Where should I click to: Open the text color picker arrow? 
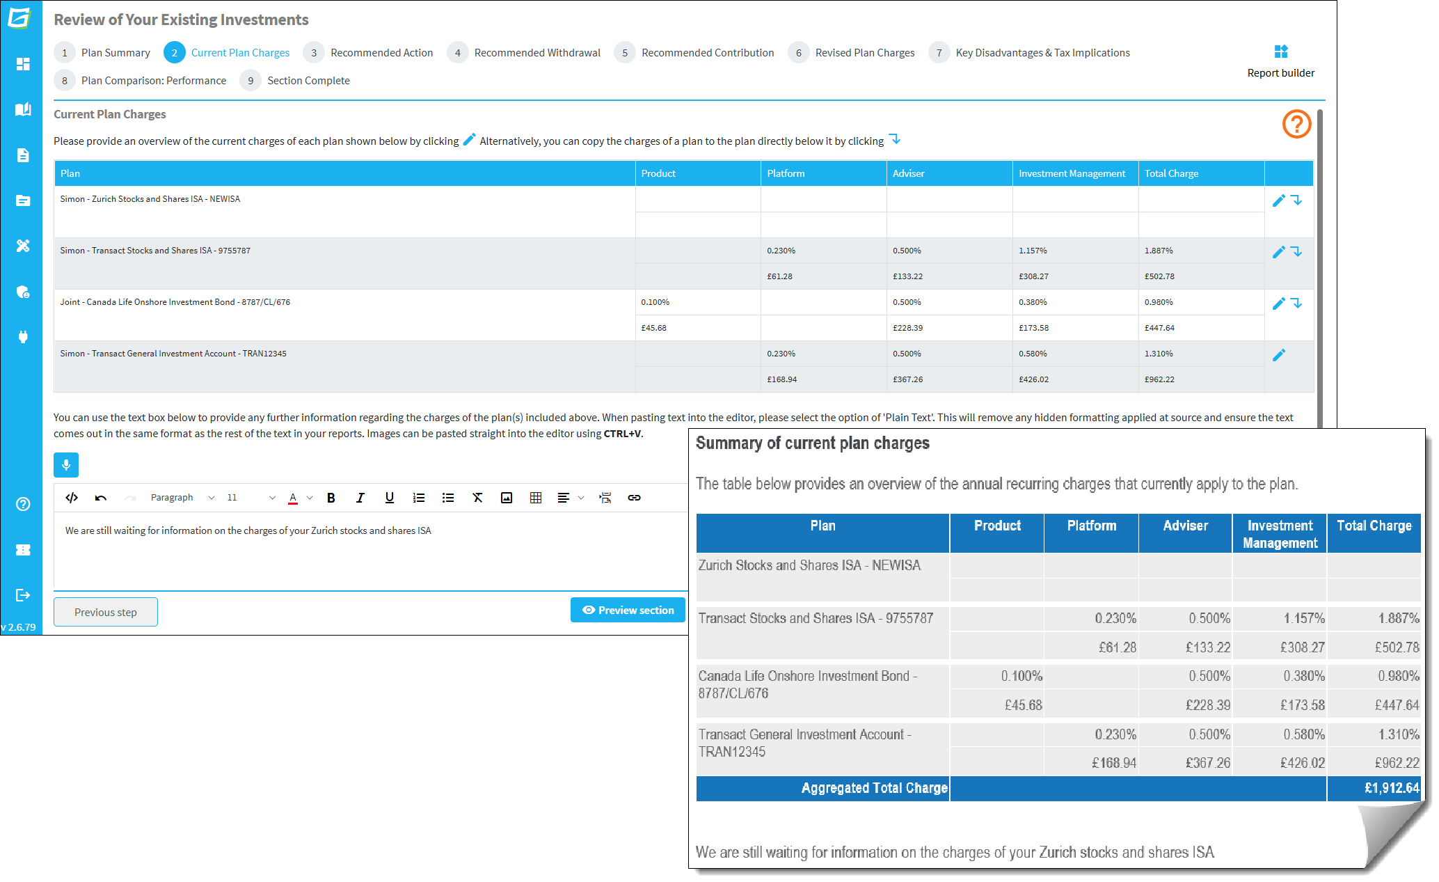coord(310,498)
